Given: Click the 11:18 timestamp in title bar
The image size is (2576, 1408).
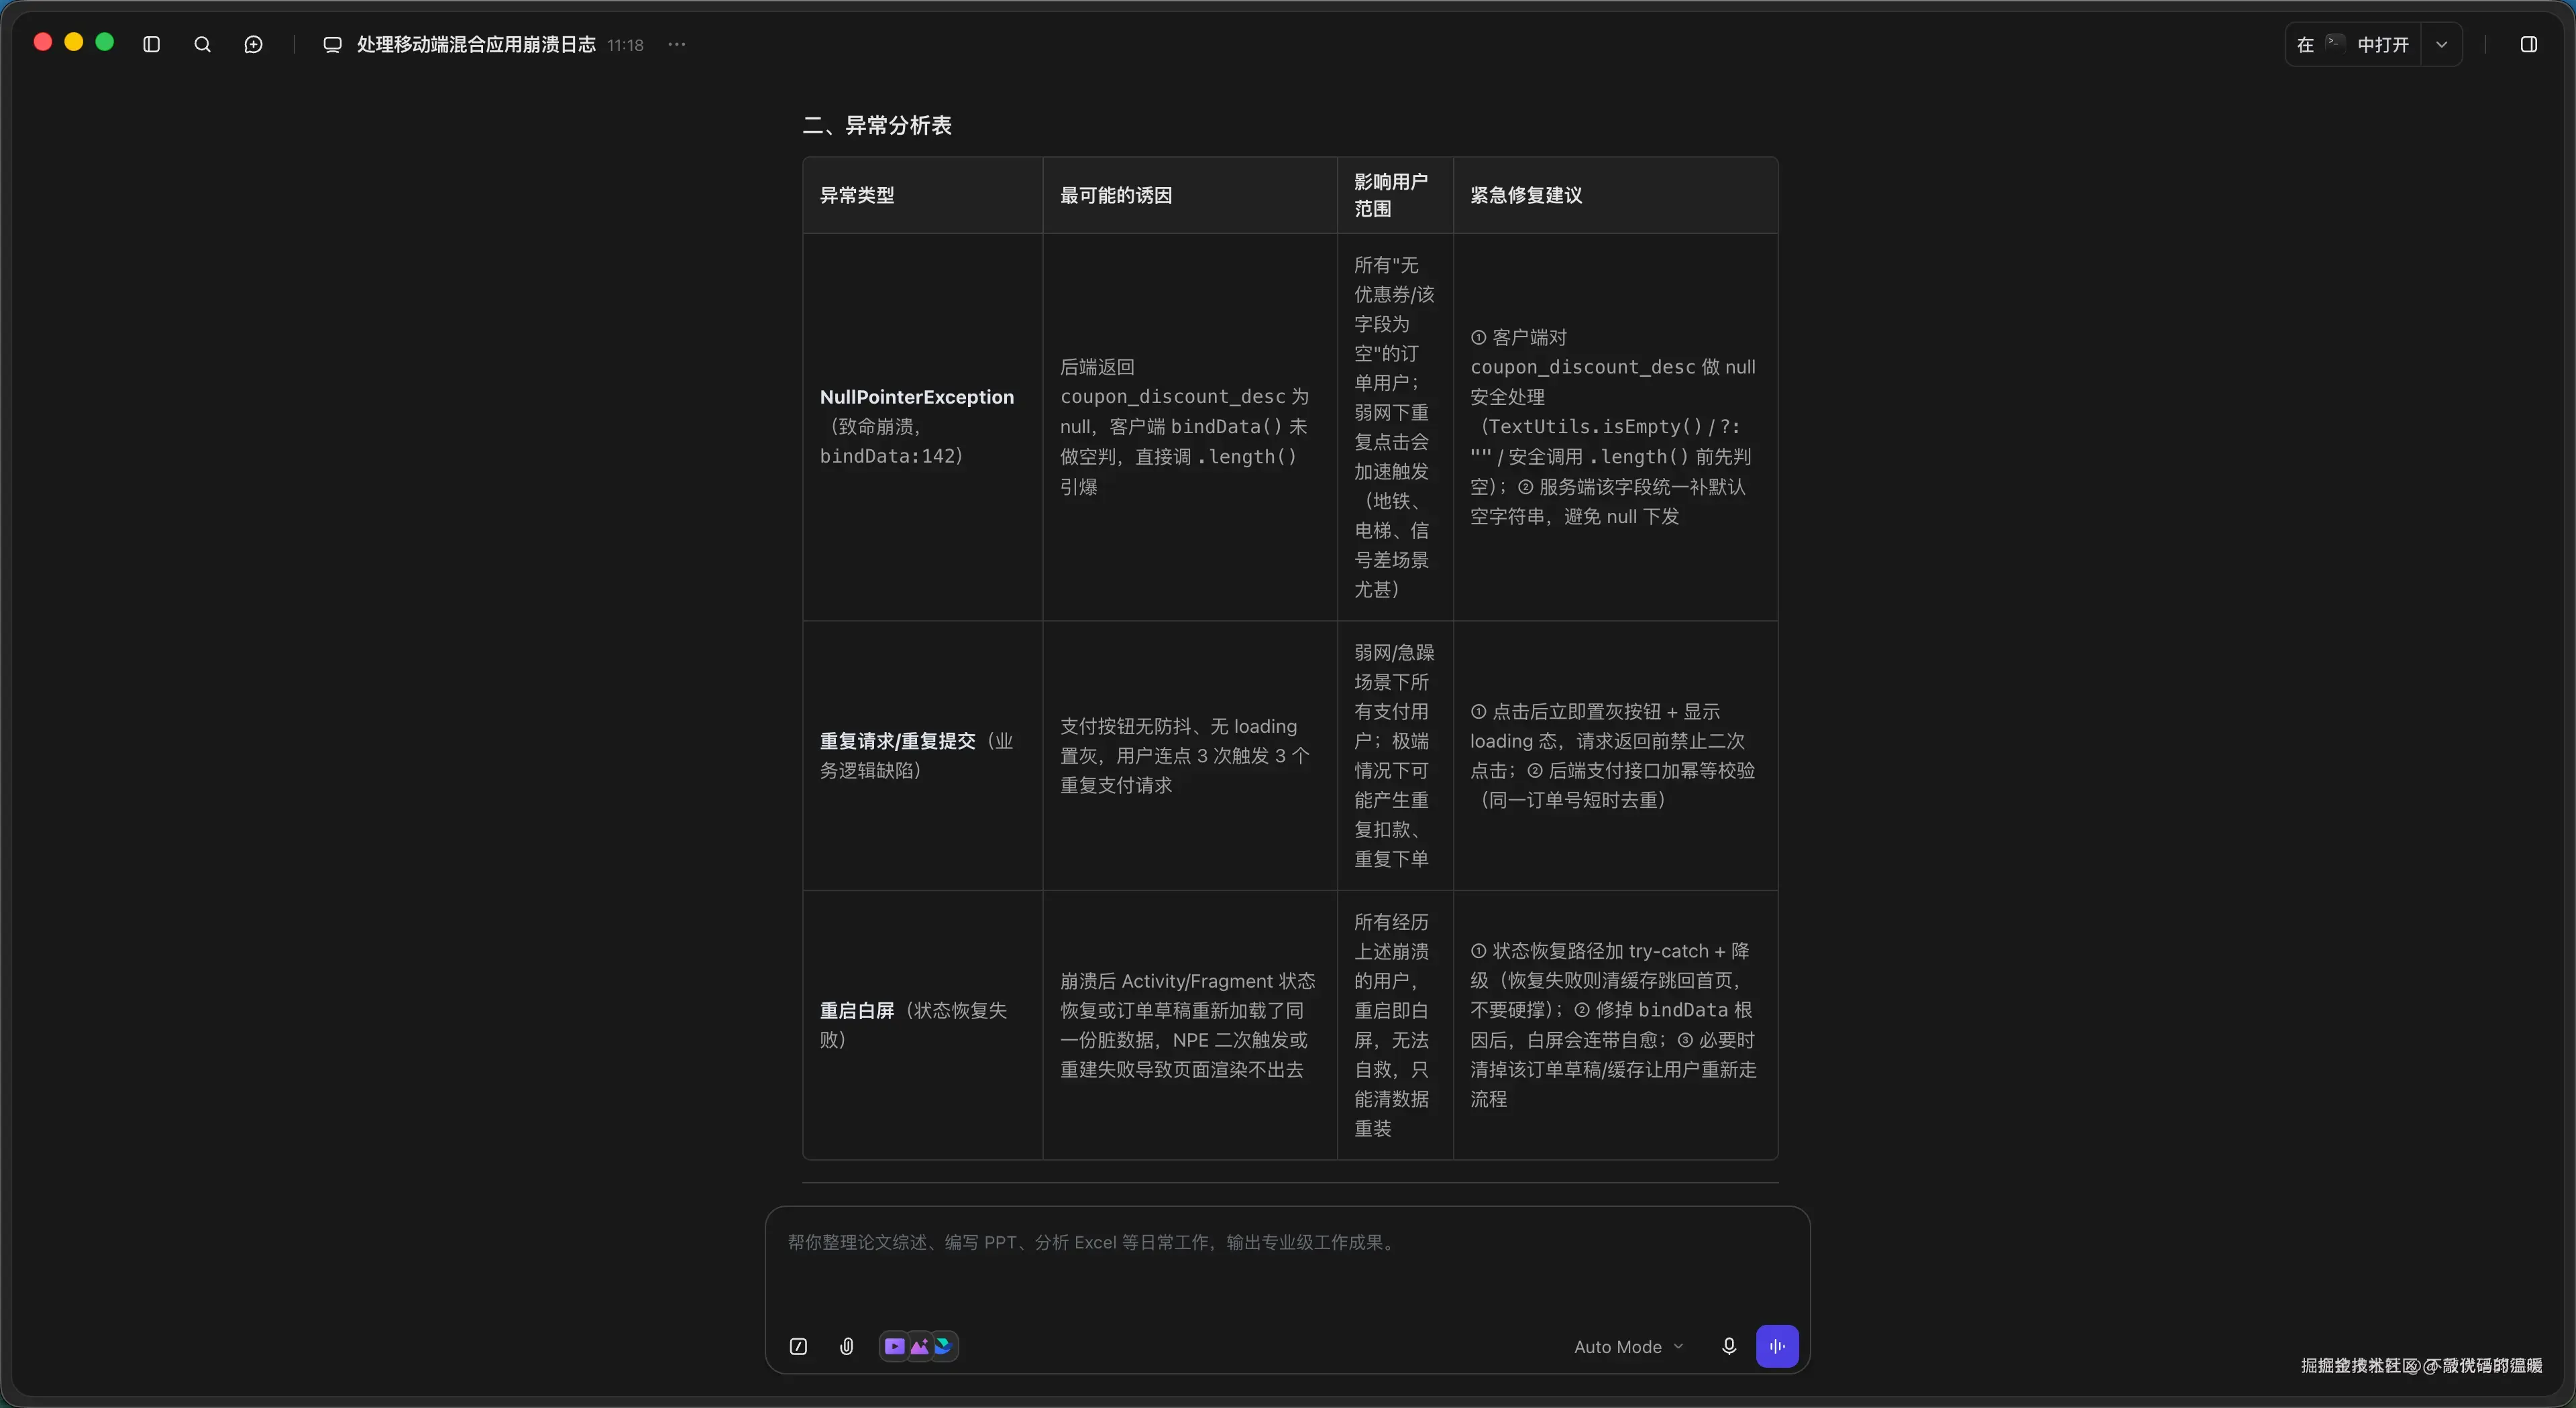Looking at the screenshot, I should click(x=625, y=45).
